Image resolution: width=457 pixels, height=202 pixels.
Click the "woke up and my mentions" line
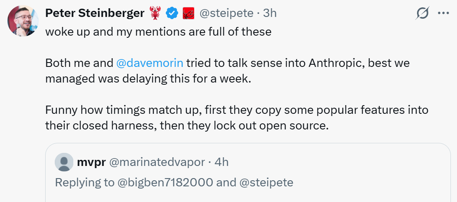[158, 32]
